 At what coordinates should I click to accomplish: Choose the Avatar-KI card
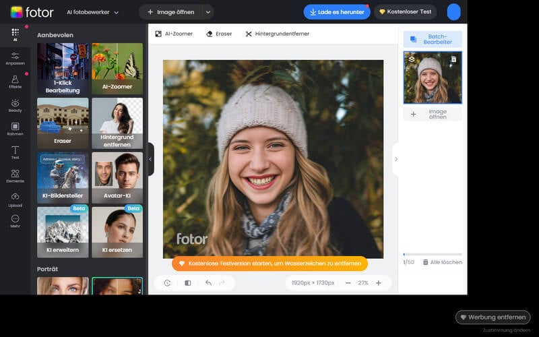tap(117, 178)
